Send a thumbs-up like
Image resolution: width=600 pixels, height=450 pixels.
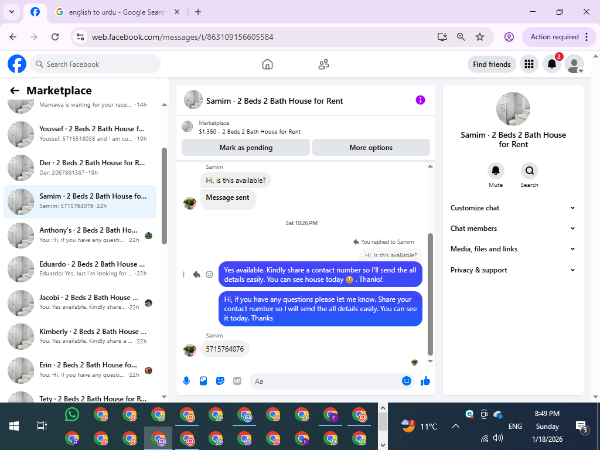click(x=425, y=381)
